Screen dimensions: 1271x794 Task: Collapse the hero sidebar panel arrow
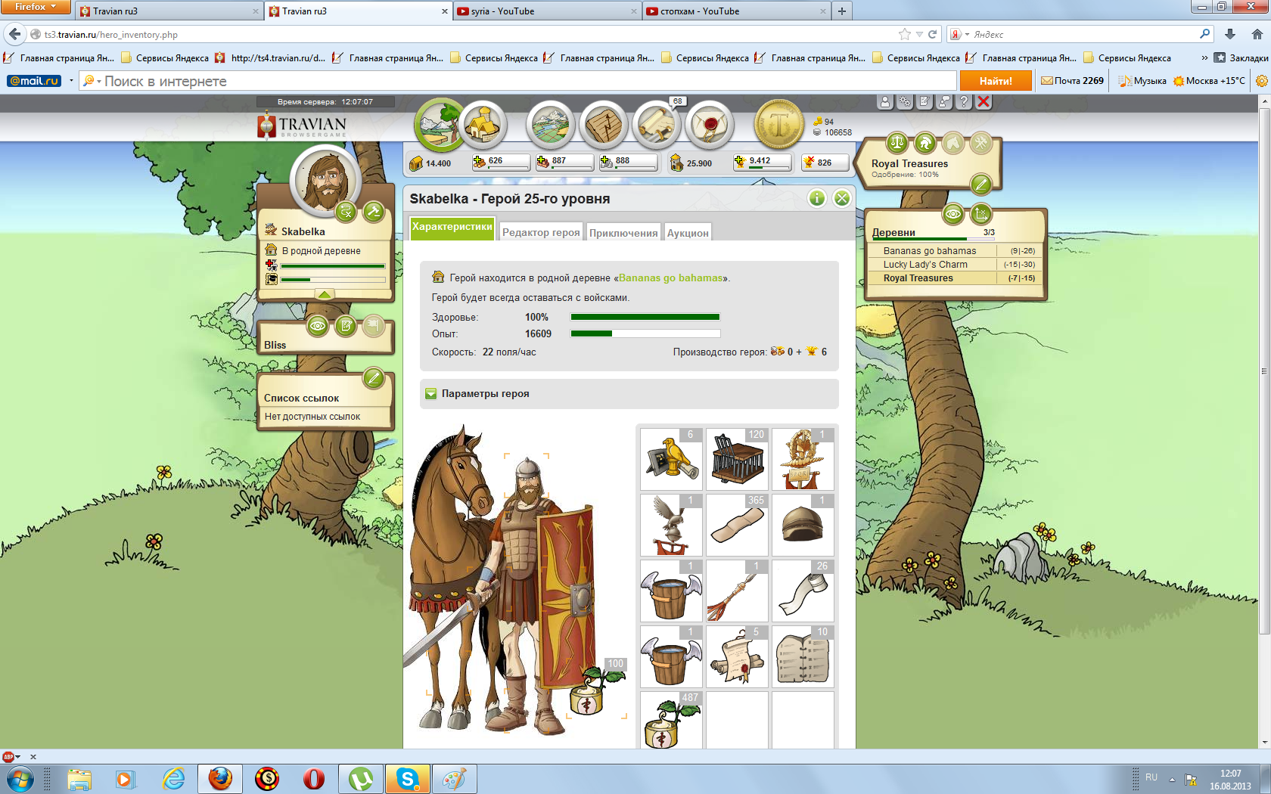325,294
